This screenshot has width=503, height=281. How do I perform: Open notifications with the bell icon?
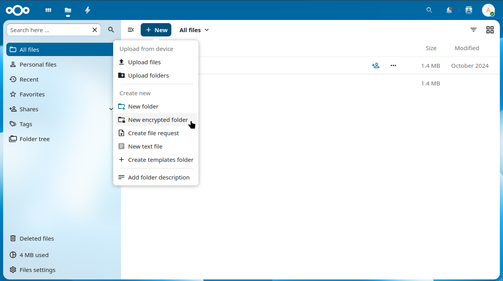point(449,10)
